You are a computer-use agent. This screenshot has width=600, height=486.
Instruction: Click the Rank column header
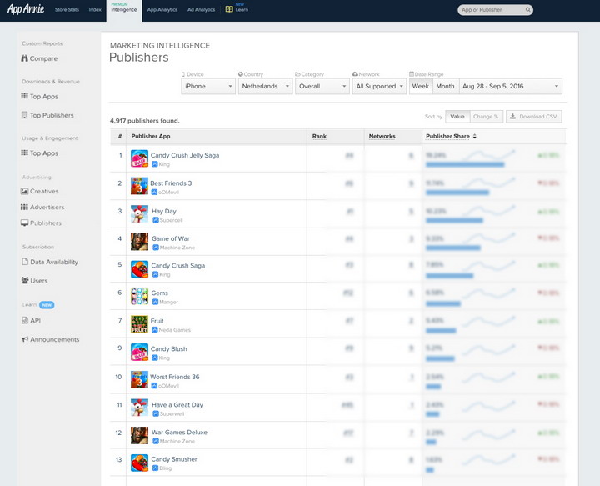[319, 136]
